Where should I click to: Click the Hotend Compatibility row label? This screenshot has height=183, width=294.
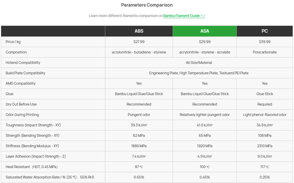pos(23,63)
